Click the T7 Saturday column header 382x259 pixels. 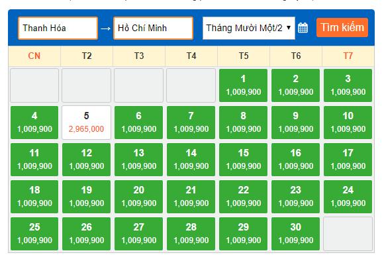click(348, 56)
